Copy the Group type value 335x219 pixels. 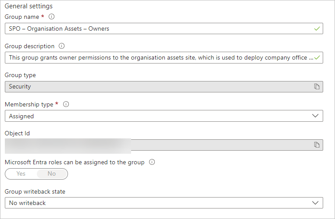coord(317,87)
